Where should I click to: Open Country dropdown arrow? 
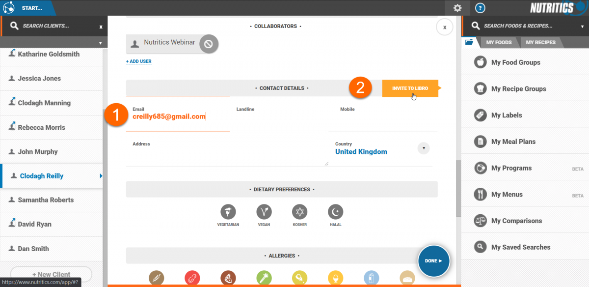[x=423, y=148]
